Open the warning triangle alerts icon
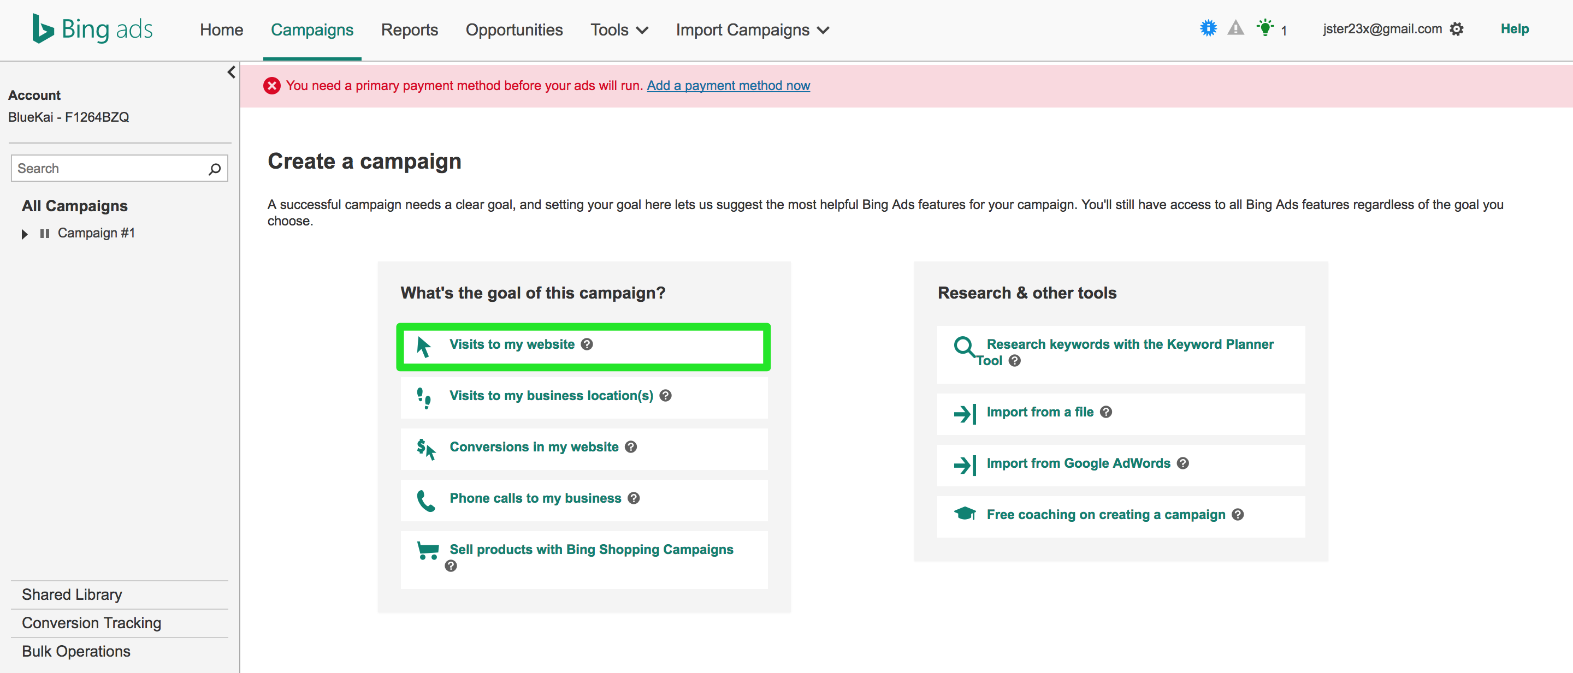The image size is (1573, 673). [1235, 28]
